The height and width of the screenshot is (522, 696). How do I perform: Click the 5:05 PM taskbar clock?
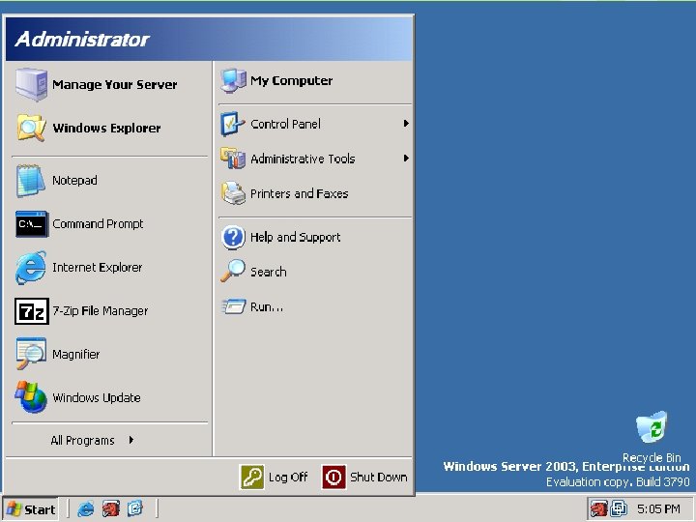(658, 509)
